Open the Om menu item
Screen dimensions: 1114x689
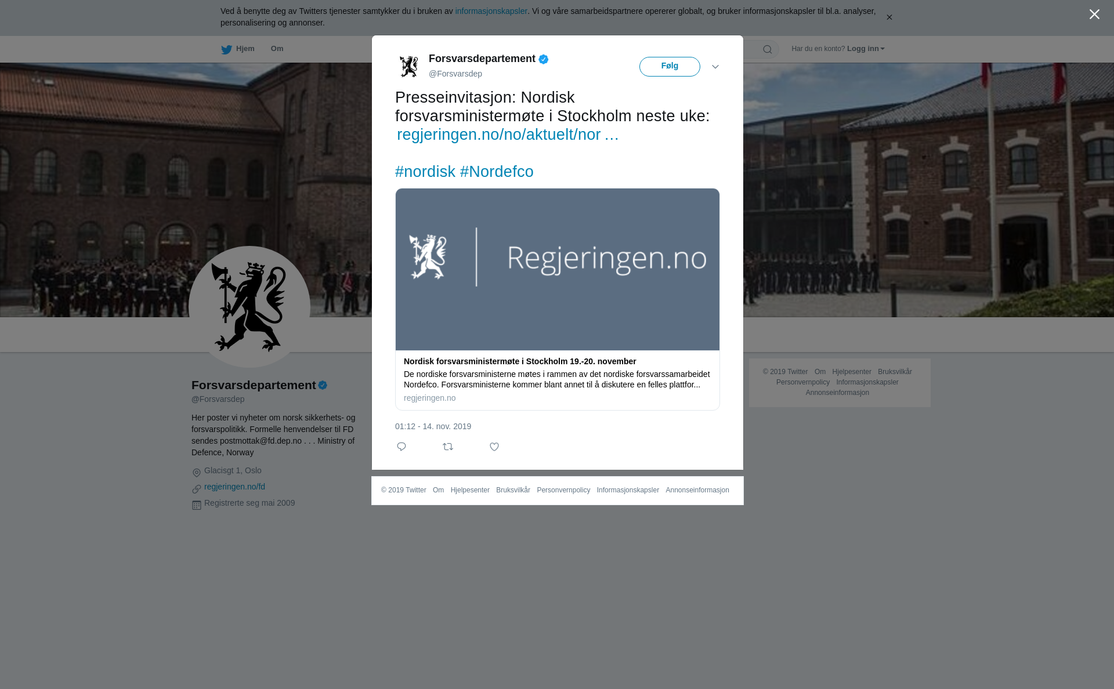[x=277, y=49]
